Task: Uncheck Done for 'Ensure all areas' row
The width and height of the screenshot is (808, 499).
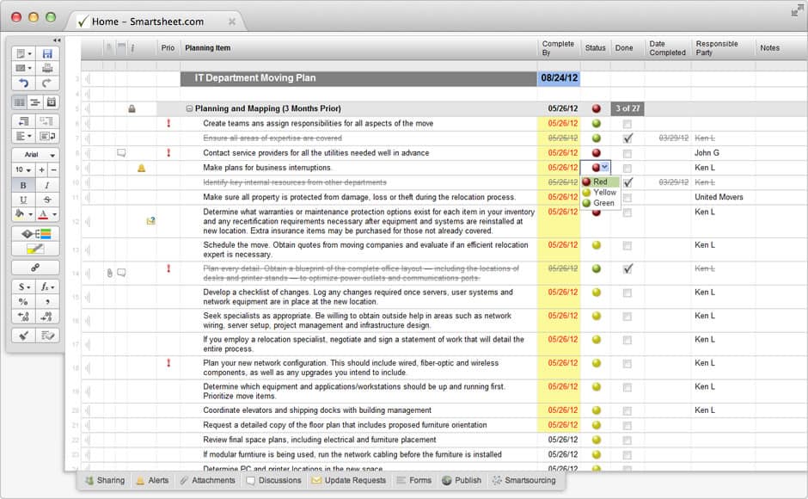Action: point(627,139)
